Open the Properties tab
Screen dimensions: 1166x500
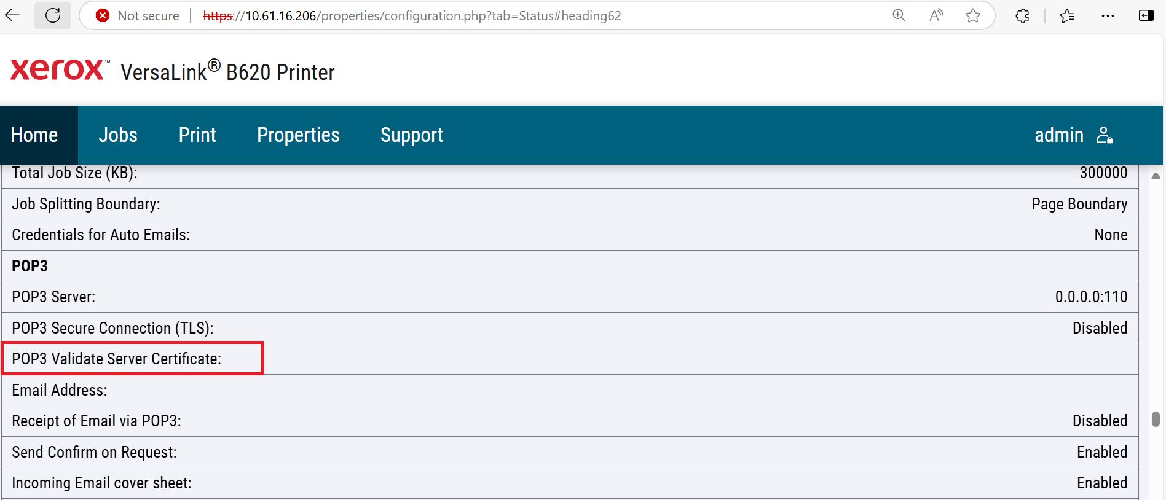(x=298, y=135)
